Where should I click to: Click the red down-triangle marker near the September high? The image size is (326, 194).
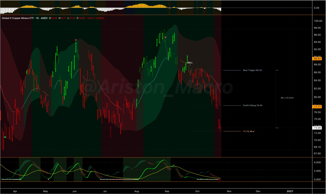coord(165,38)
